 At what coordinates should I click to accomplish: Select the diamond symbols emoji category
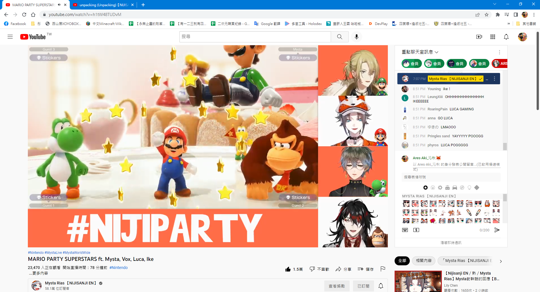click(477, 188)
